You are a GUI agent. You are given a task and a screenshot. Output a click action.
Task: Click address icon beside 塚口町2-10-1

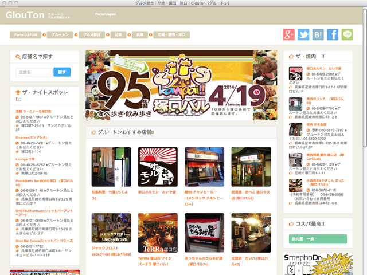tap(17, 152)
